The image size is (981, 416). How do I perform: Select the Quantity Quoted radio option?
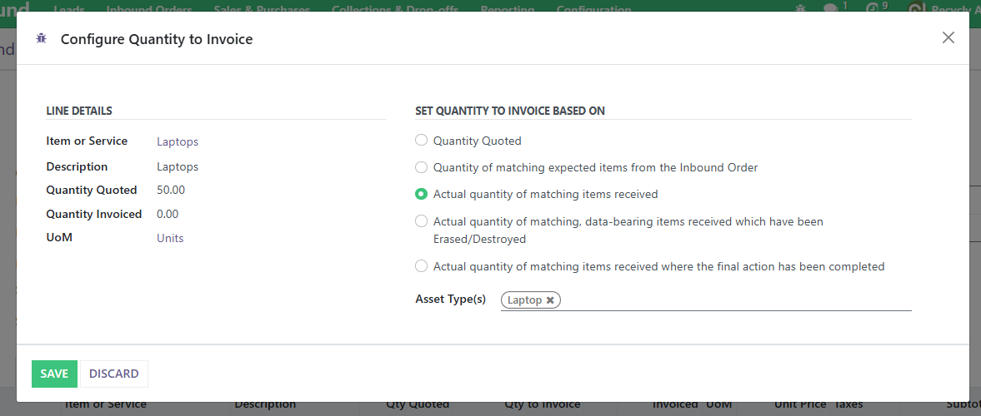coord(422,141)
